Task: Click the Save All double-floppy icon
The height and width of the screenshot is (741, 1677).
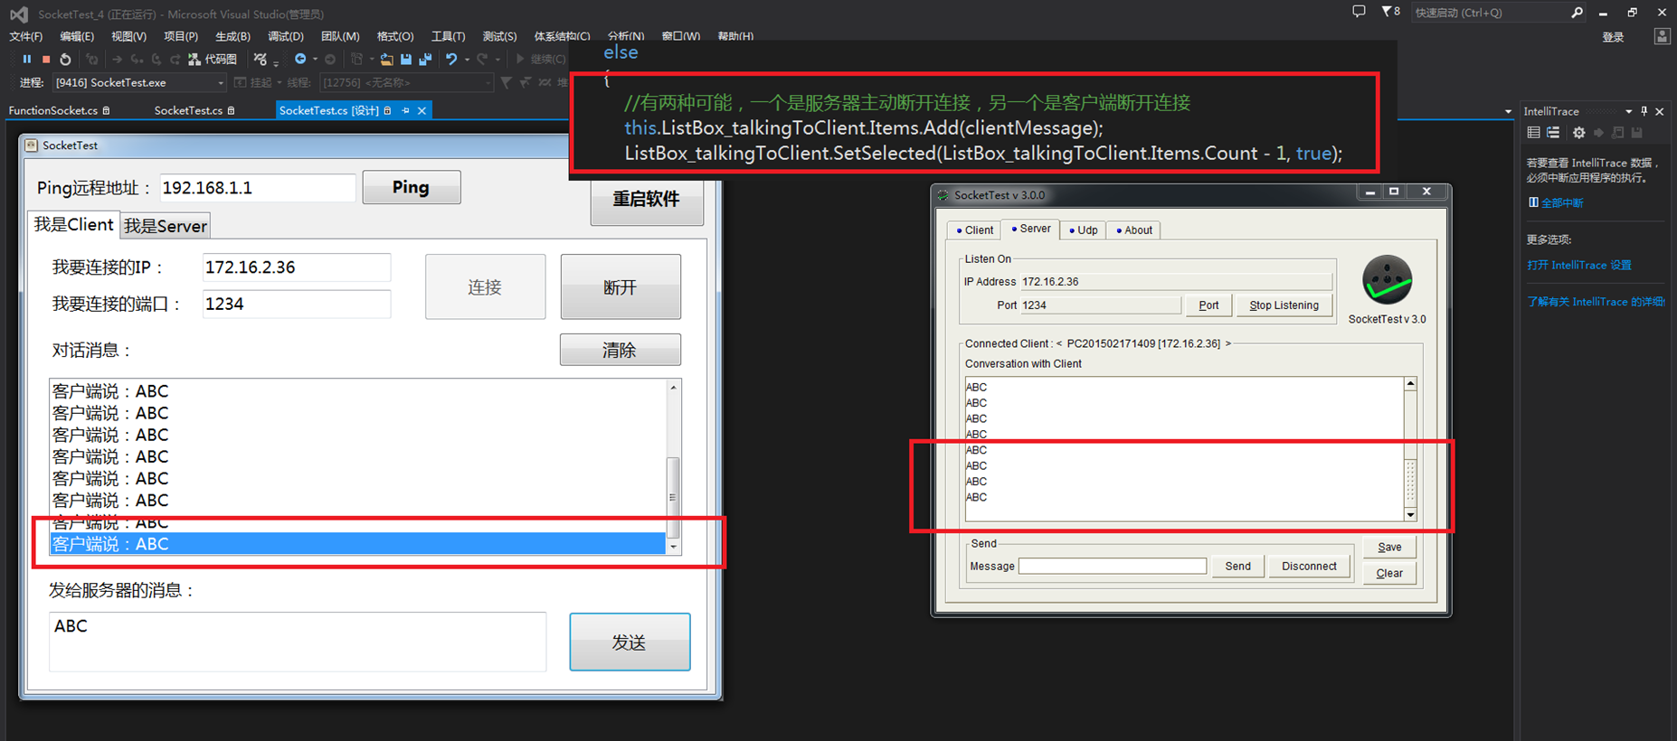Action: (425, 59)
